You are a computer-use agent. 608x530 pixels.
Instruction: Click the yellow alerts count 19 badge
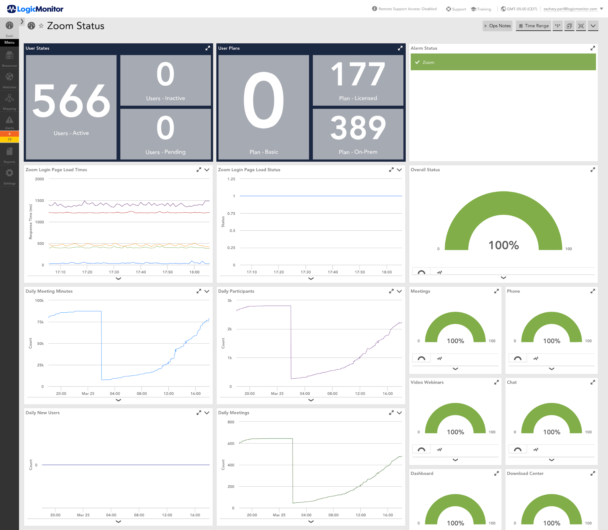click(9, 139)
